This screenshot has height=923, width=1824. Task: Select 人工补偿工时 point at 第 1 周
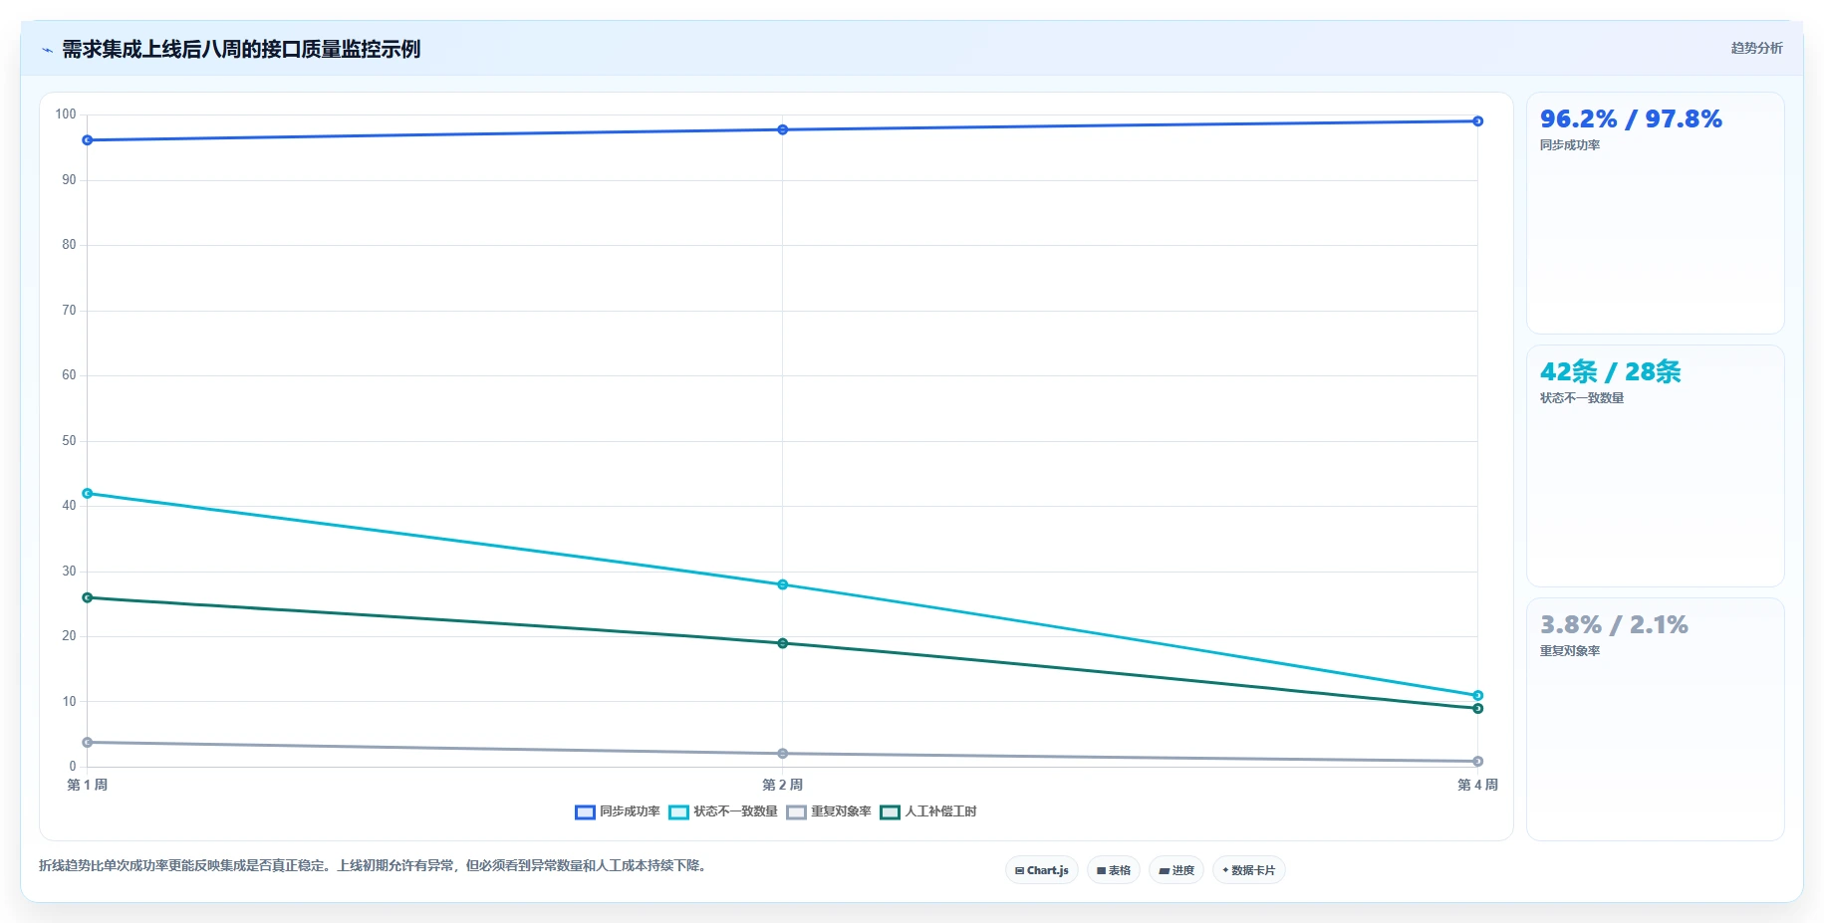pyautogui.click(x=88, y=597)
